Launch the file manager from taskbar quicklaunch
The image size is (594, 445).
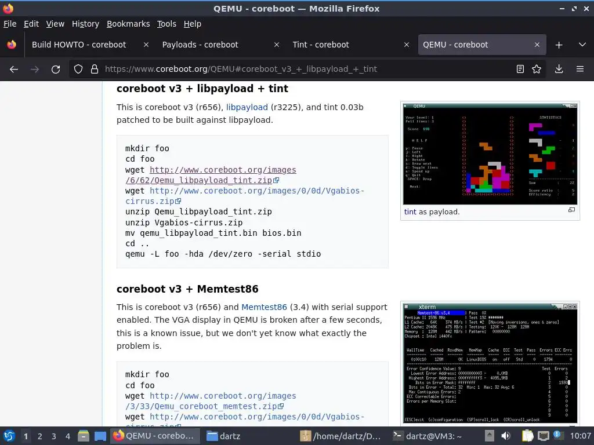pyautogui.click(x=84, y=436)
